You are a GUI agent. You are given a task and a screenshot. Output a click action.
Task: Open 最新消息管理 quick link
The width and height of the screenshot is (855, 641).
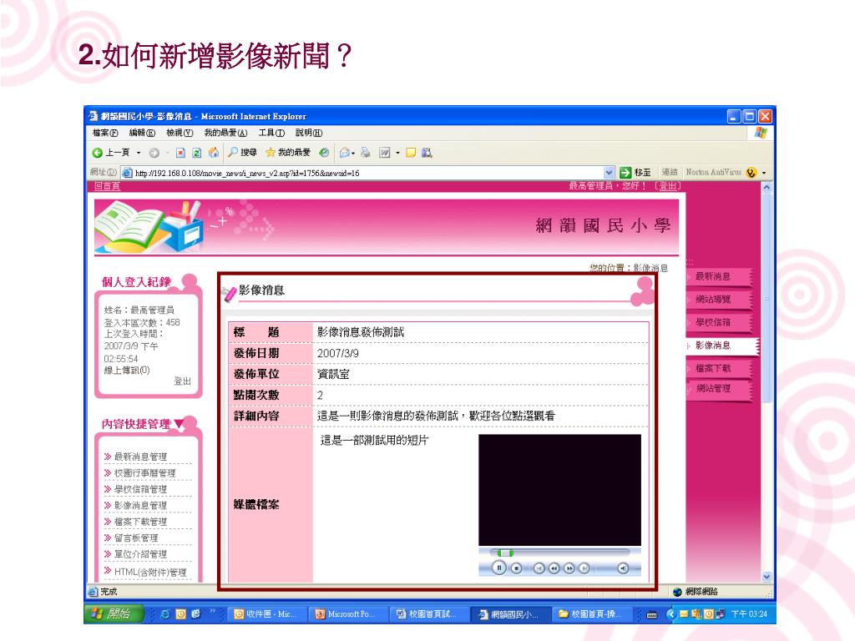click(x=140, y=457)
